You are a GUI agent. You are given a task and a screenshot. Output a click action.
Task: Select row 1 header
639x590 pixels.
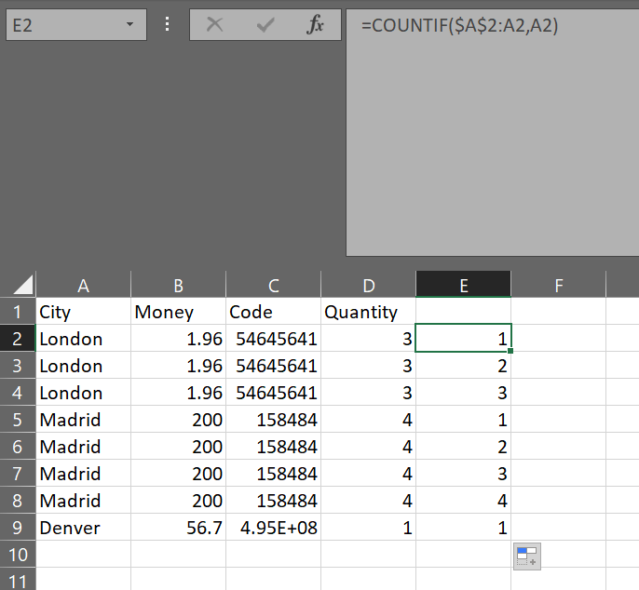point(18,312)
